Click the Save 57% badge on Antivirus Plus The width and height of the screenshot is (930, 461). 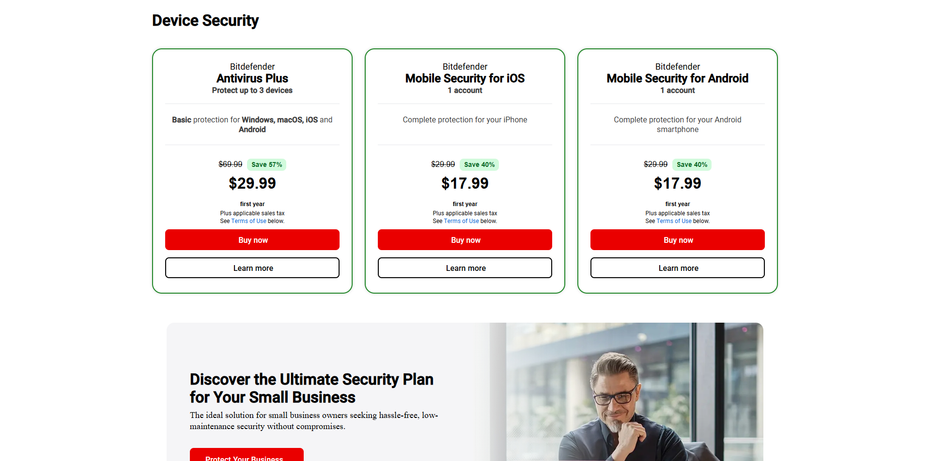coord(266,164)
